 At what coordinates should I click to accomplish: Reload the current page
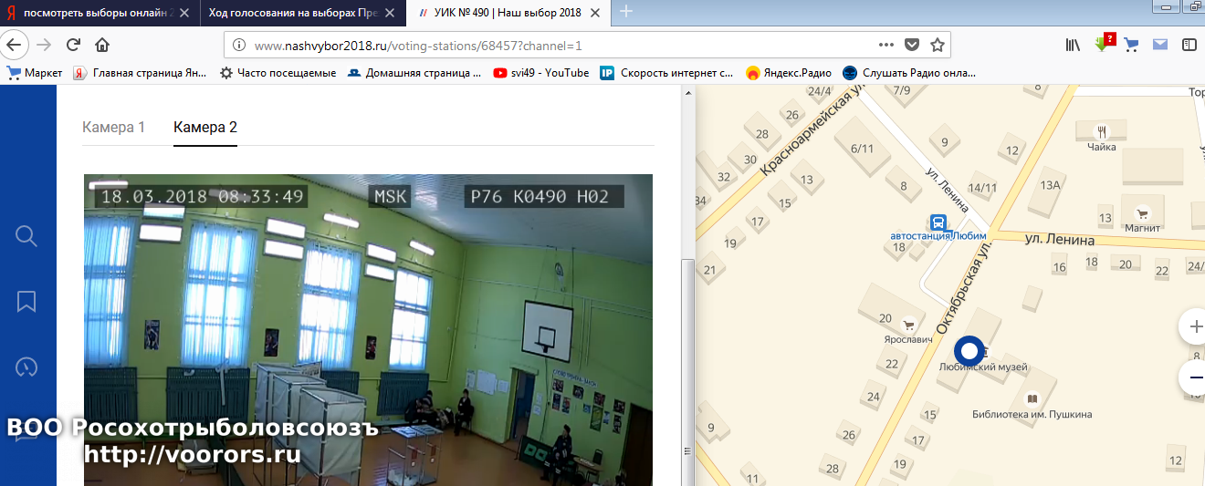[x=74, y=45]
